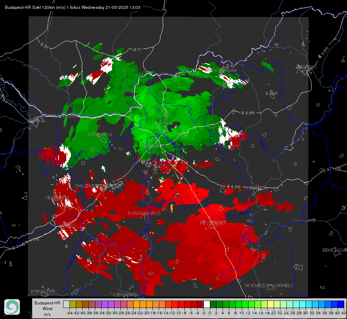The width and height of the screenshot is (347, 319).
Task: Click the SALGOTARJAN city label
Action: tap(220, 71)
